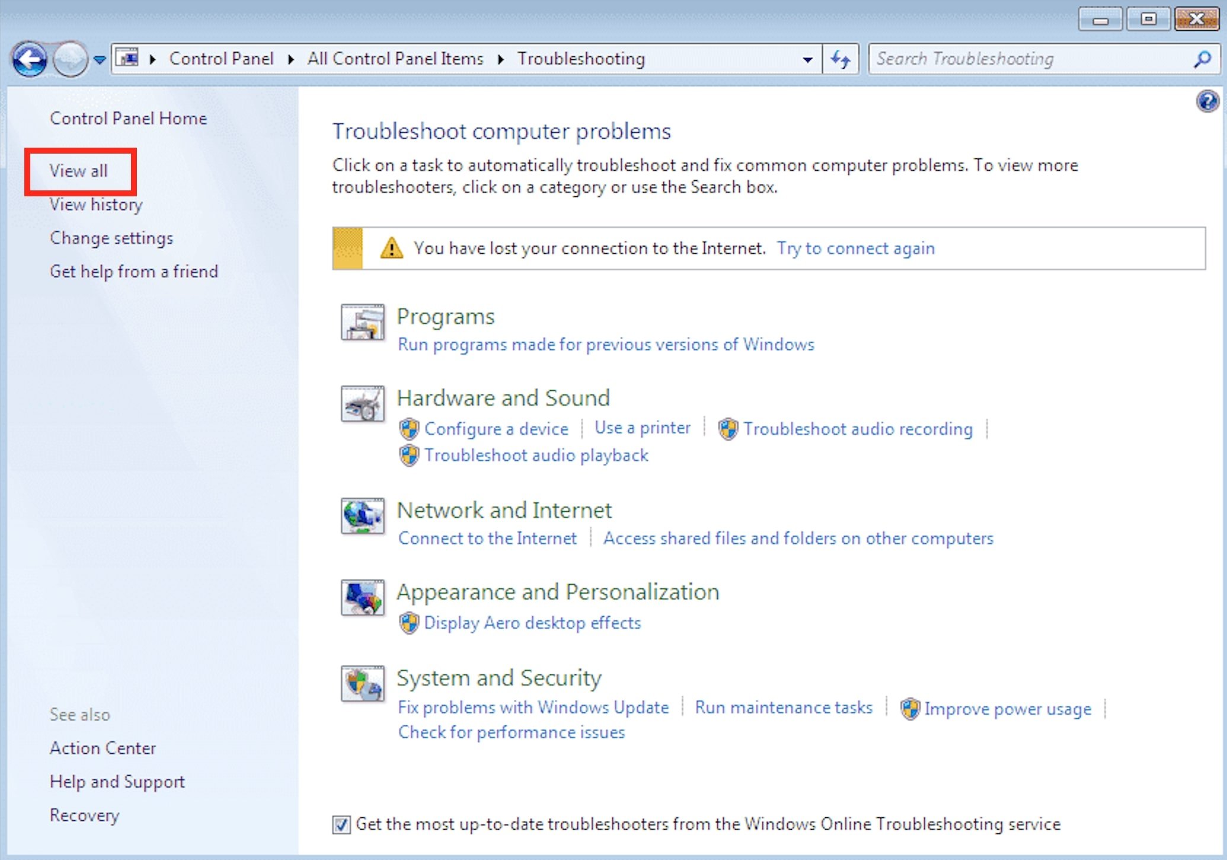Click the Appearance and Personalization icon
The height and width of the screenshot is (860, 1227).
pyautogui.click(x=363, y=598)
